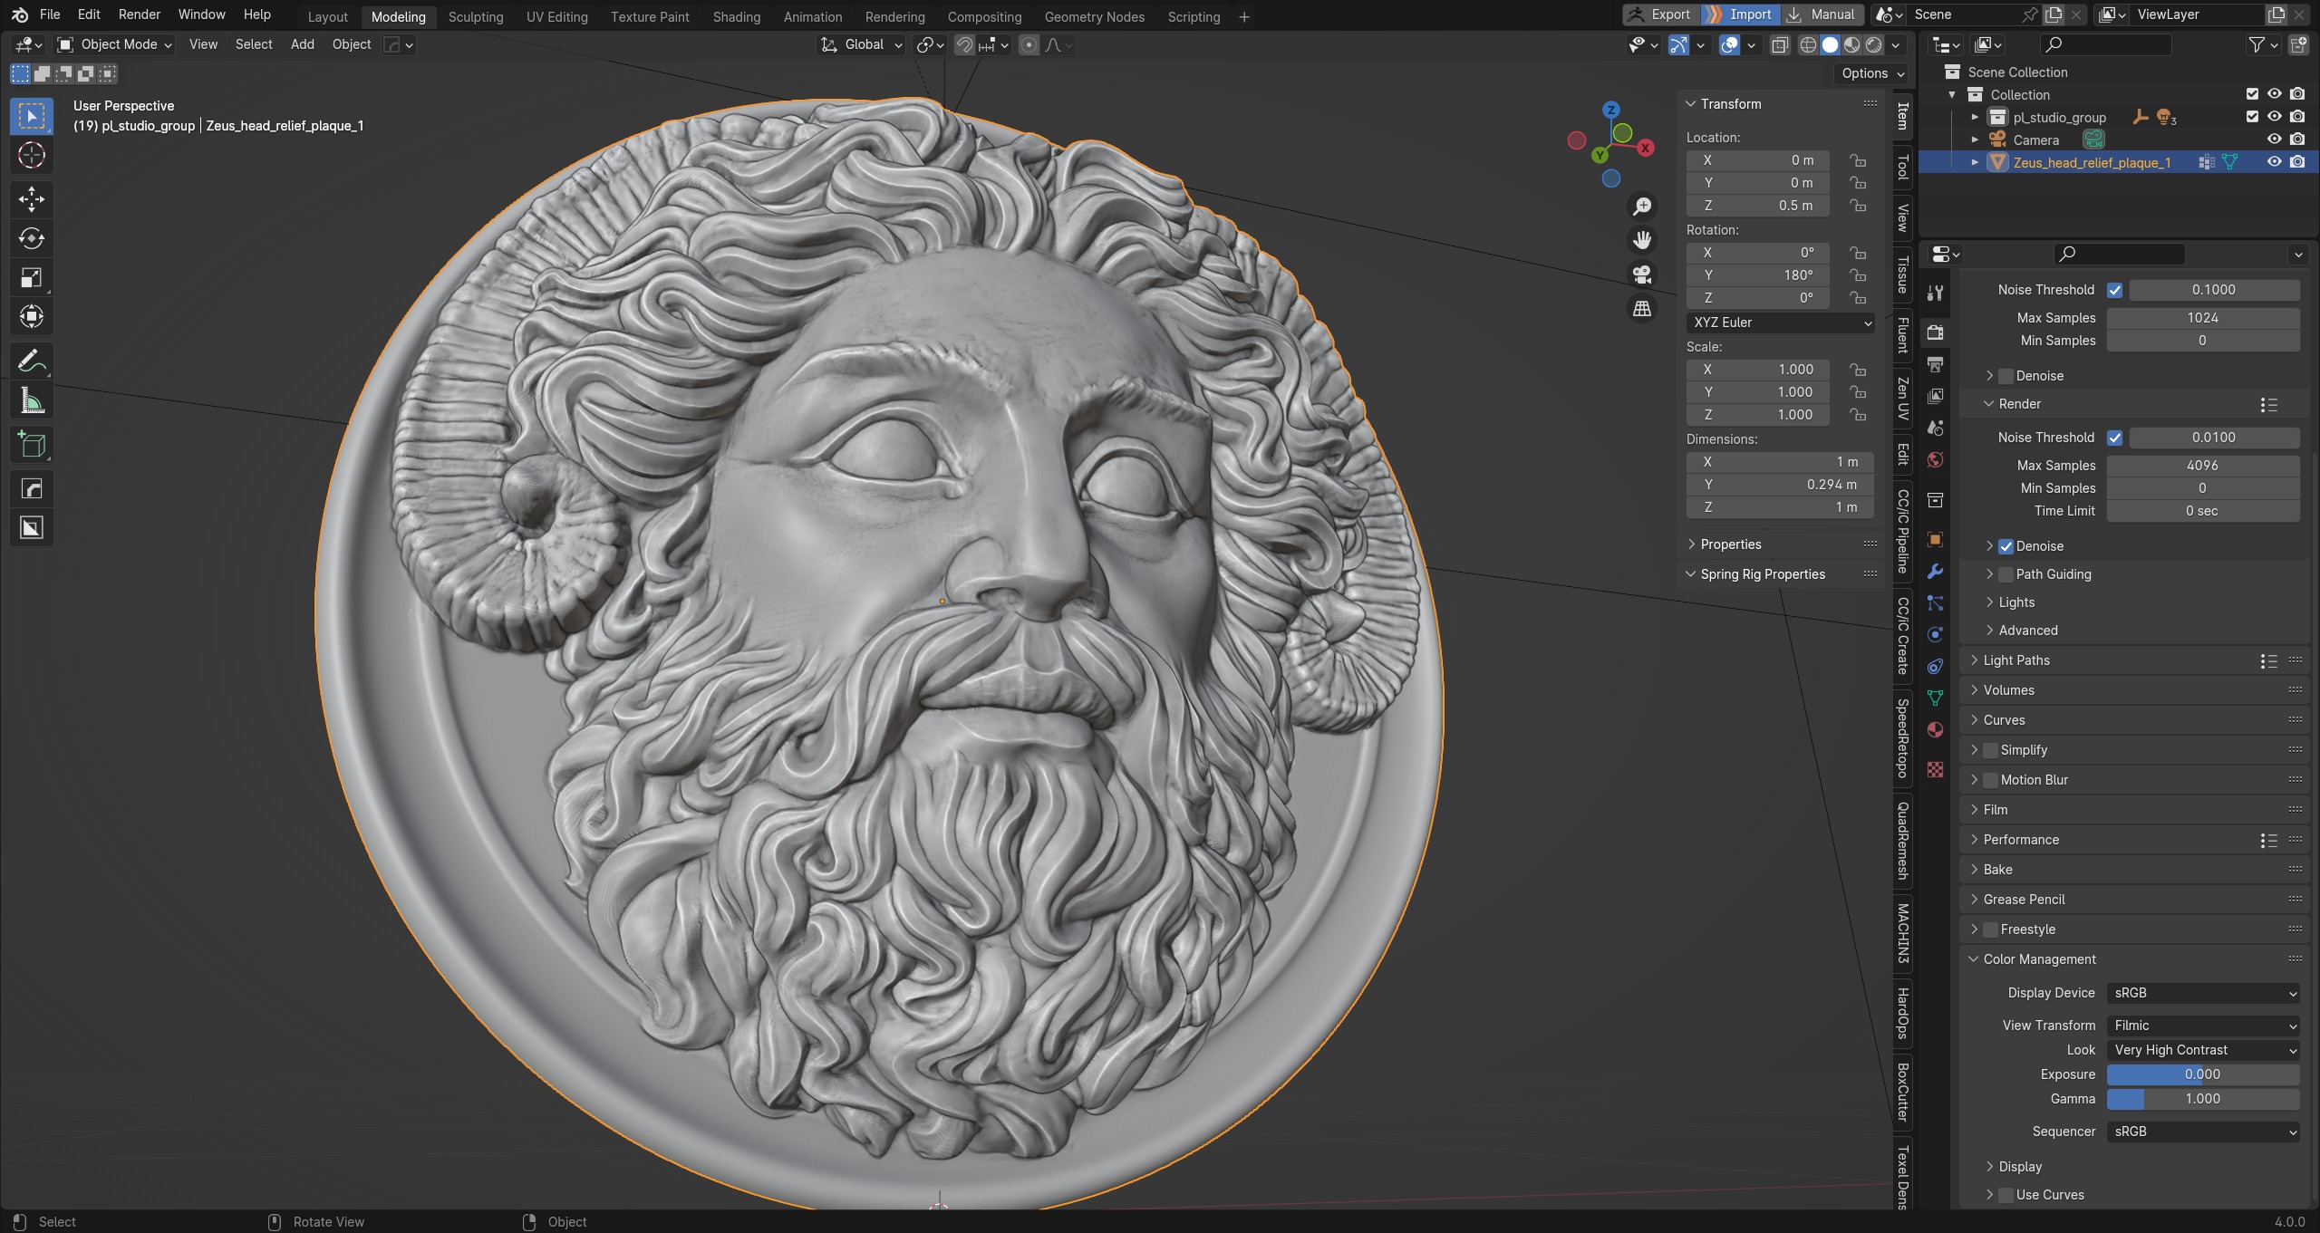The image size is (2320, 1233).
Task: Click the viewport Options button
Action: point(1872,73)
